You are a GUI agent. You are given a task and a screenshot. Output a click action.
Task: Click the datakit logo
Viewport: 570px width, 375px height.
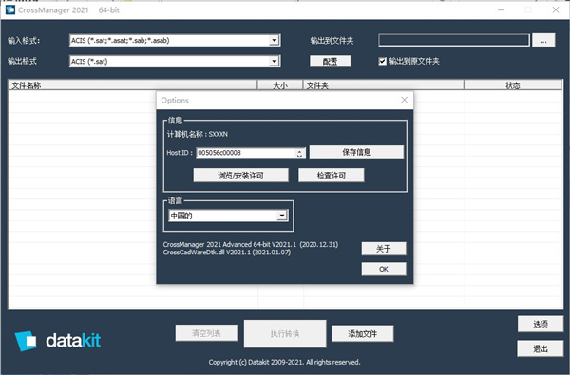57,341
